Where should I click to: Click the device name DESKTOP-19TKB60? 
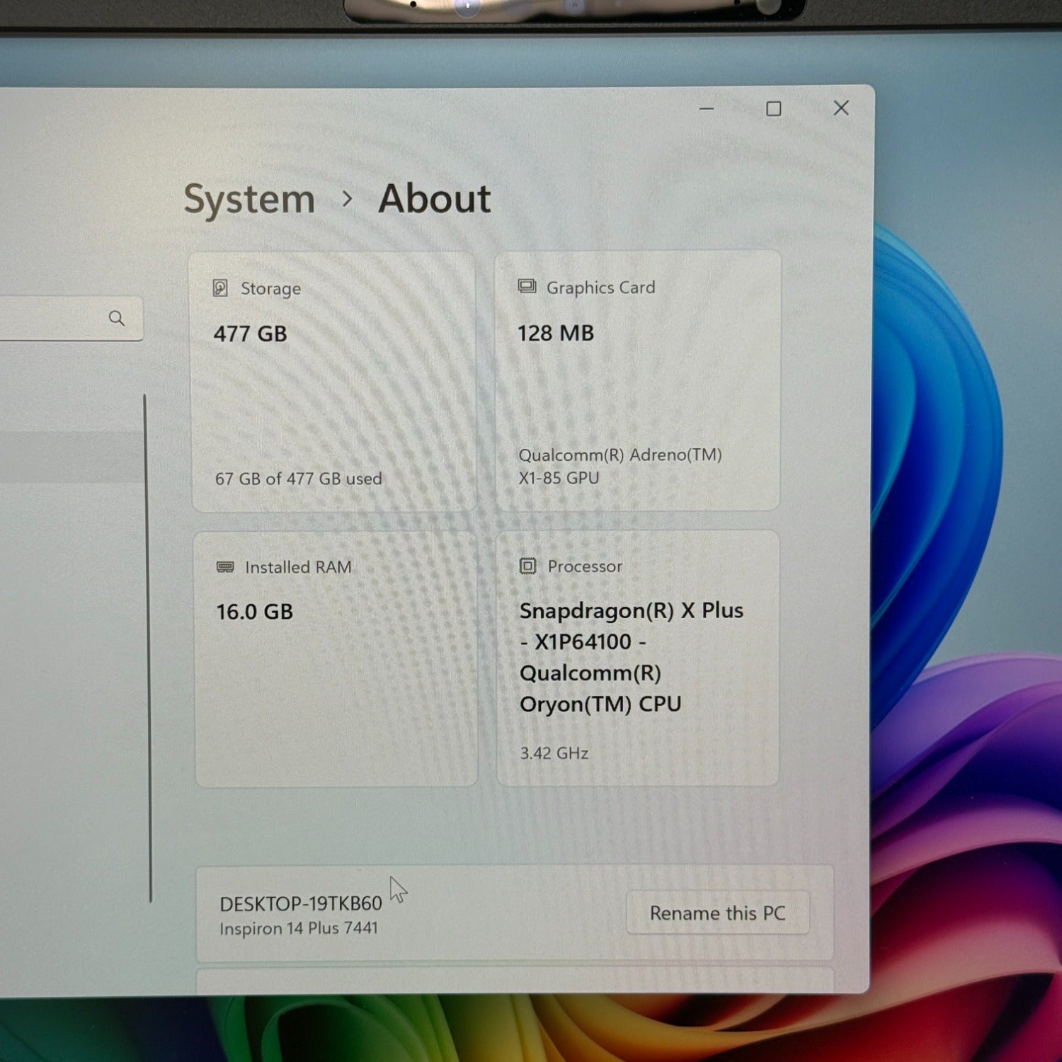301,903
